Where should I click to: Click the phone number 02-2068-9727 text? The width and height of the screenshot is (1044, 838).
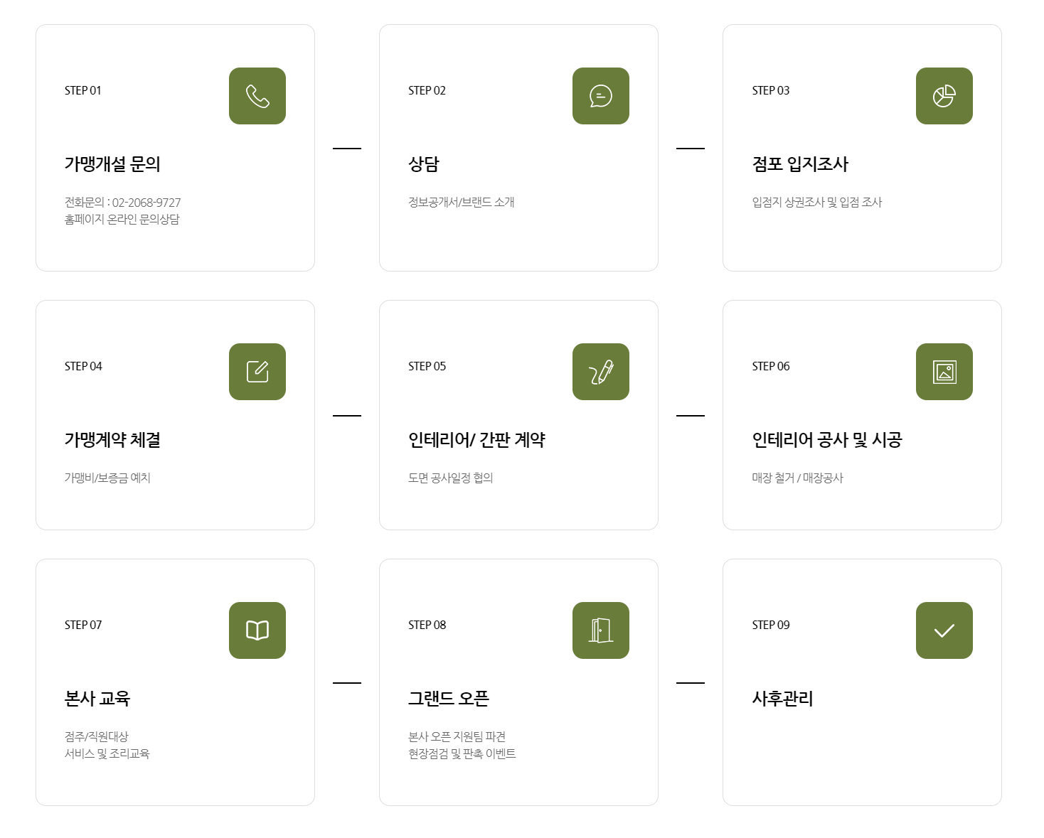(x=147, y=203)
